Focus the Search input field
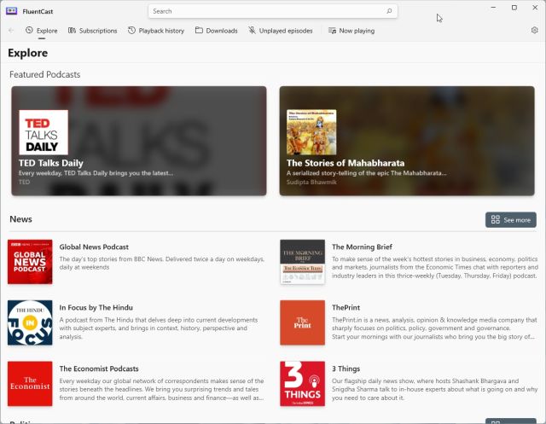Image resolution: width=546 pixels, height=424 pixels. 273,11
